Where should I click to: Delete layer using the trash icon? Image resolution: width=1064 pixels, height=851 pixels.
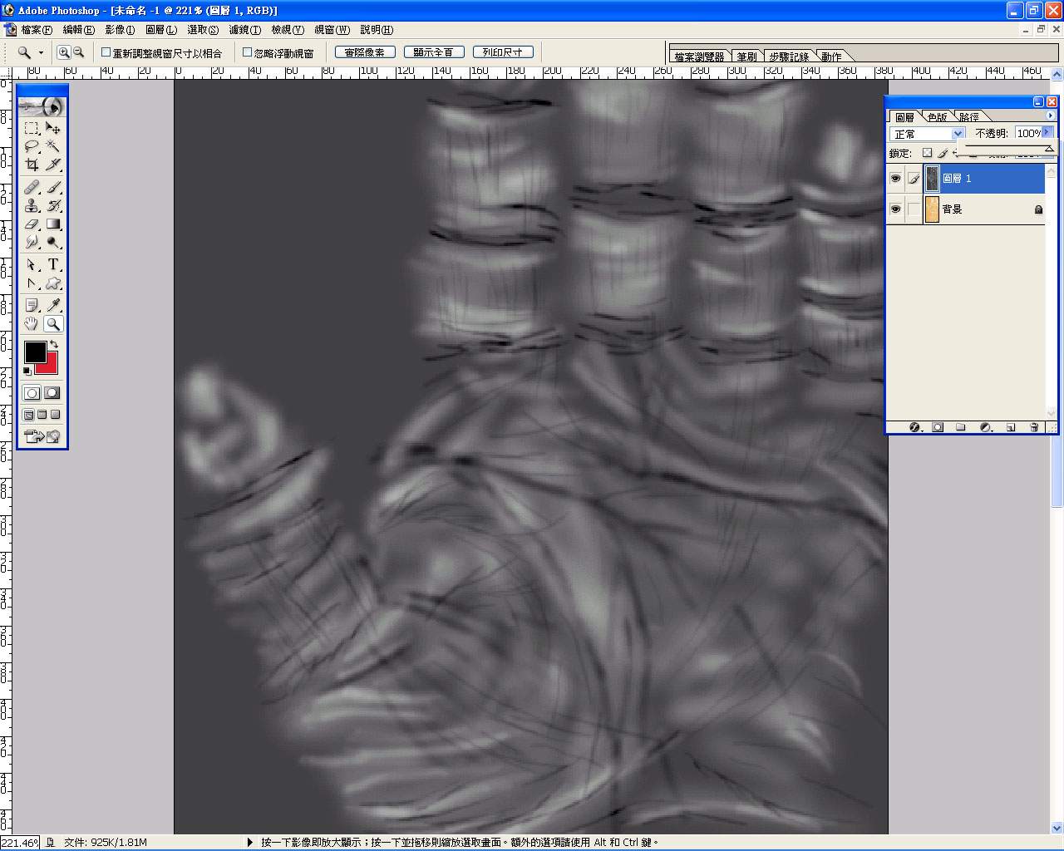(1034, 427)
